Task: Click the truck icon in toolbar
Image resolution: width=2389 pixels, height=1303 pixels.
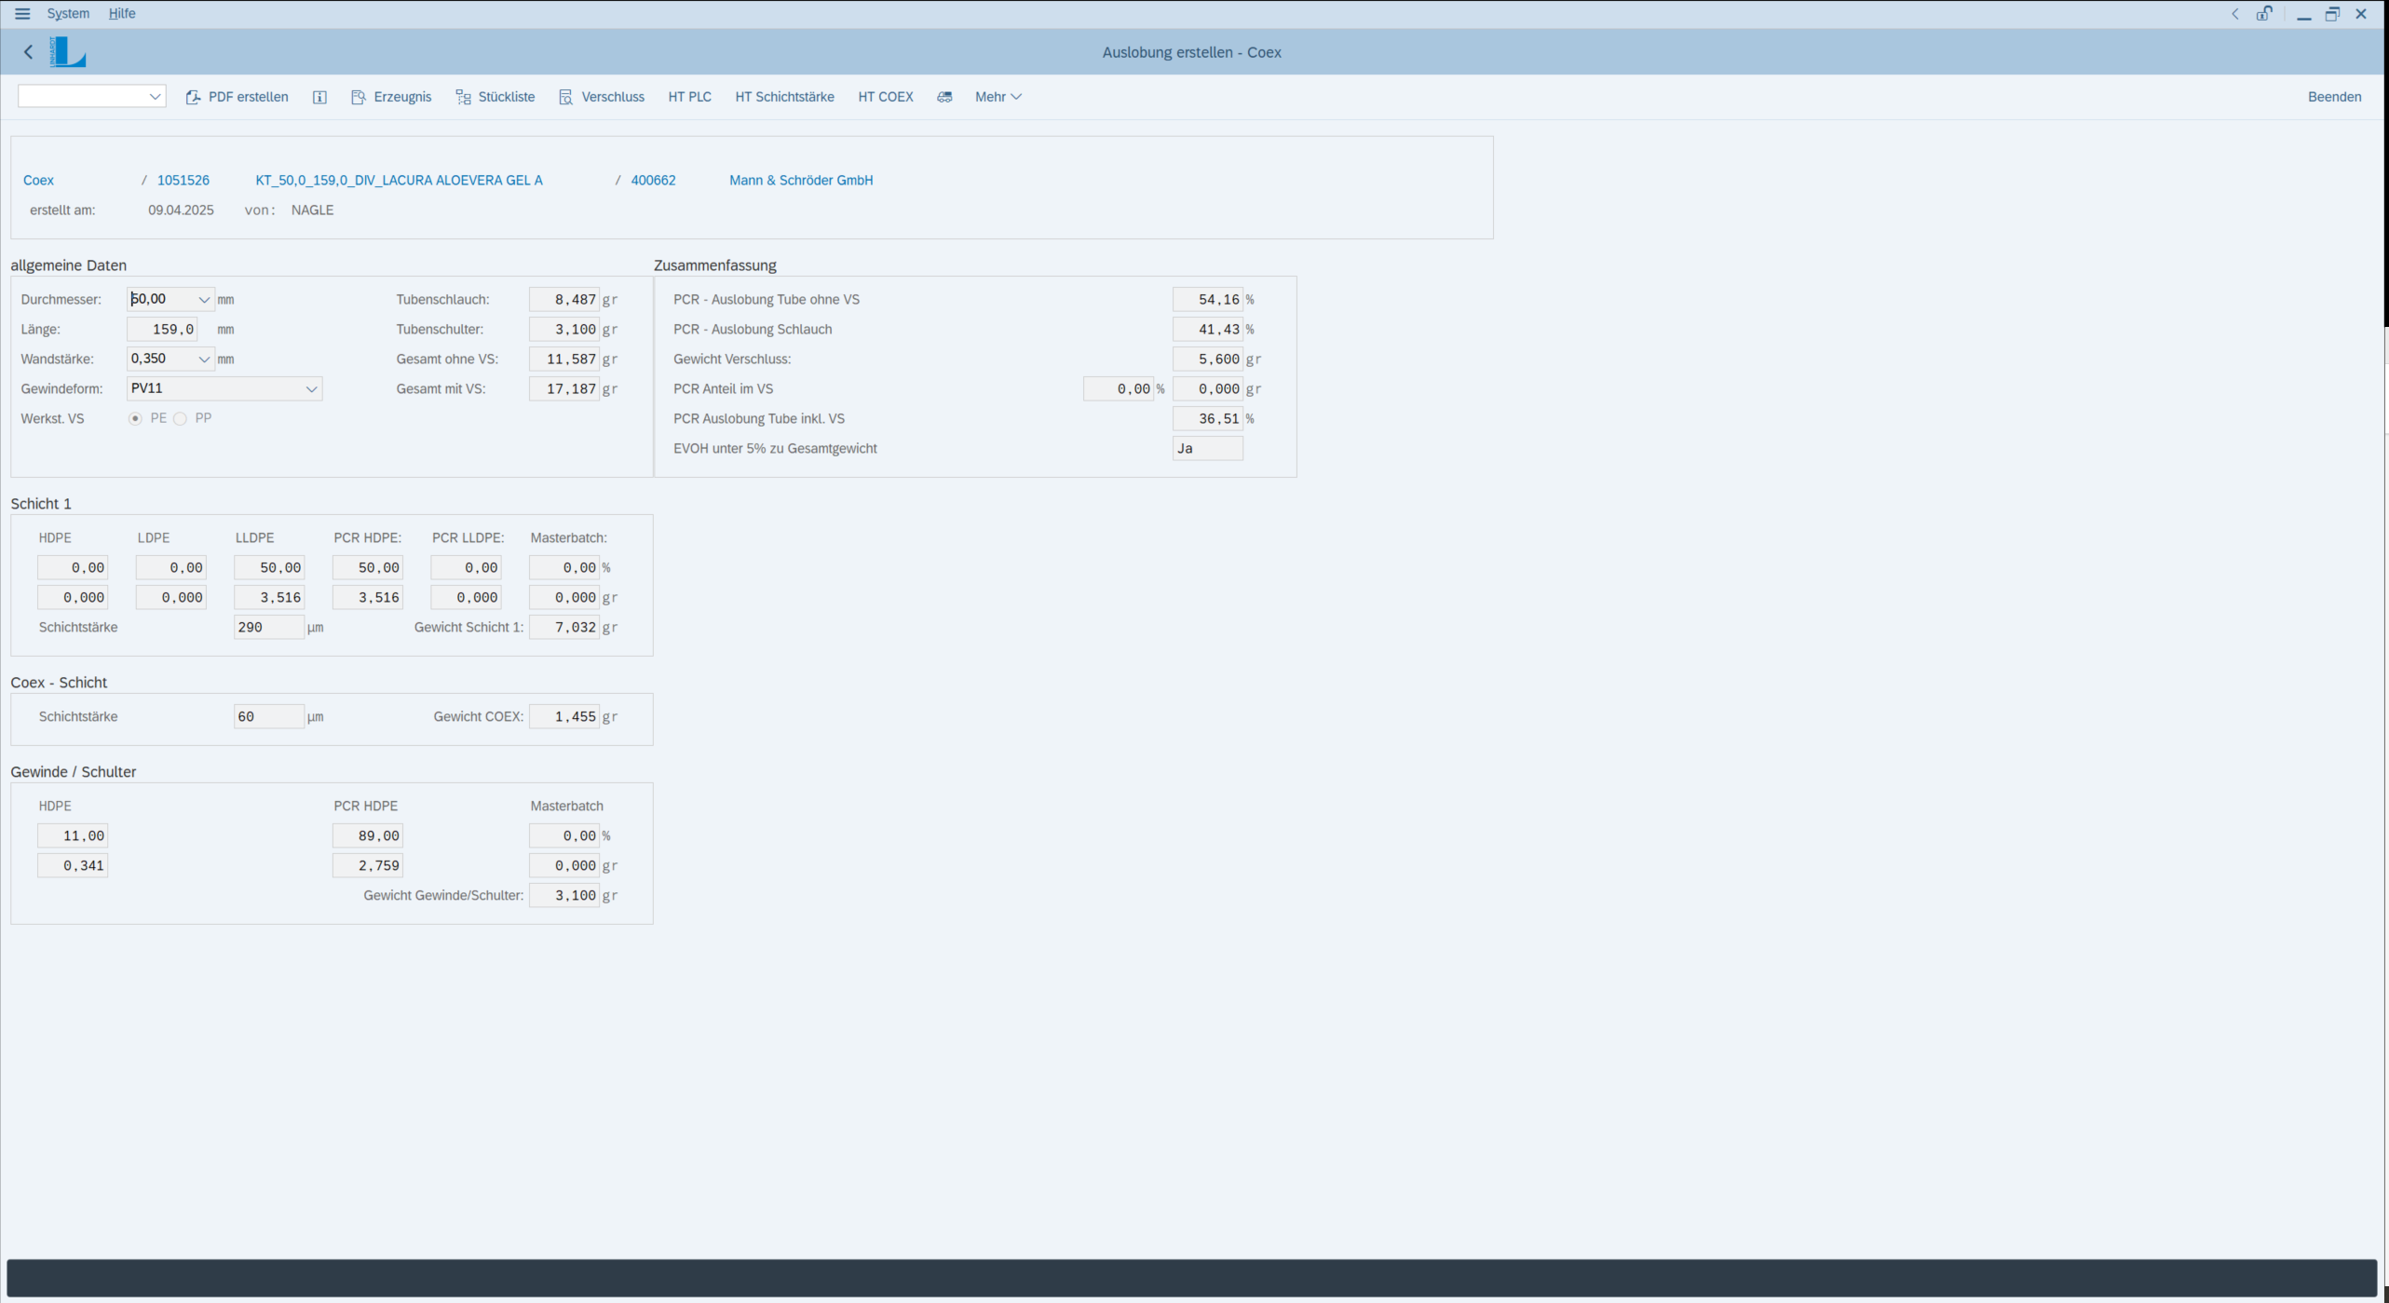Action: pos(944,97)
